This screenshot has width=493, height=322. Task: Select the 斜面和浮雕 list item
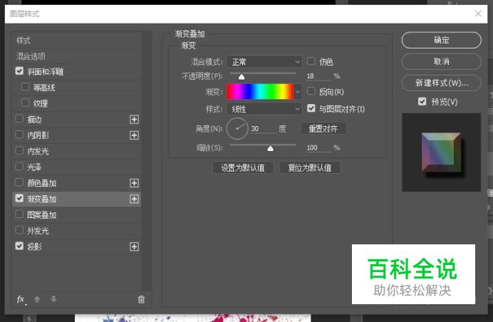[x=76, y=72]
